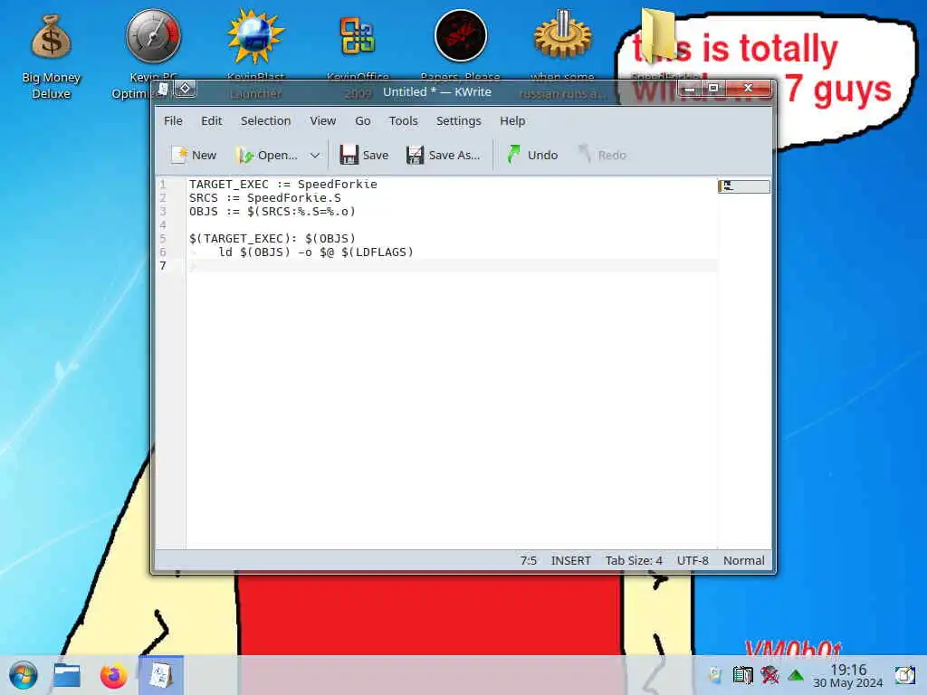Click the disconnected network tray icon
Viewport: 927px width, 695px height.
tap(769, 674)
